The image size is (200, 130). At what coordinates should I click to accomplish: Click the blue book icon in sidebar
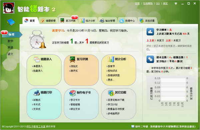click(11, 22)
